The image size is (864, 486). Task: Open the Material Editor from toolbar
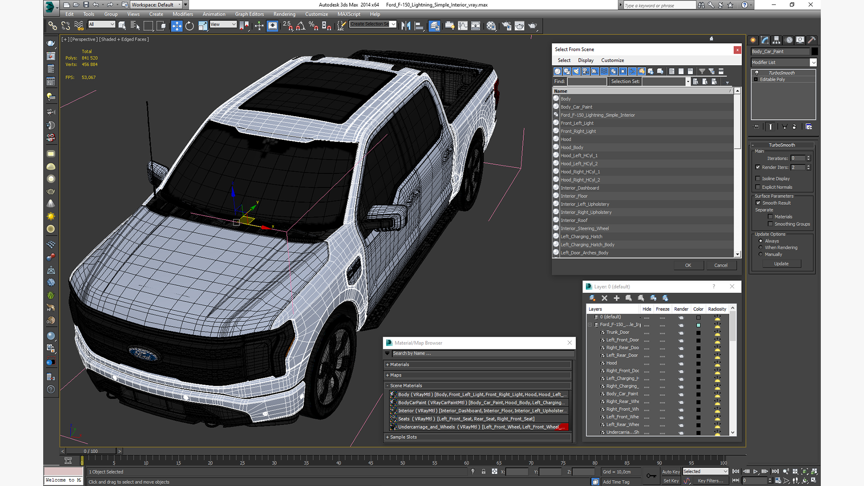pos(491,26)
